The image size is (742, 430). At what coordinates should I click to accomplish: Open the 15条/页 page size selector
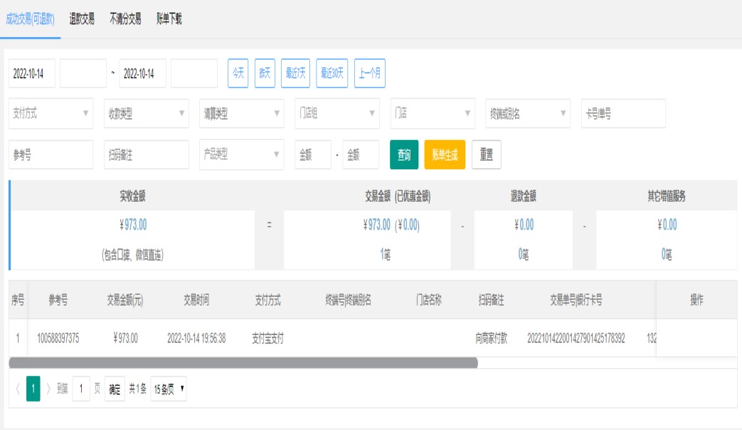[169, 389]
